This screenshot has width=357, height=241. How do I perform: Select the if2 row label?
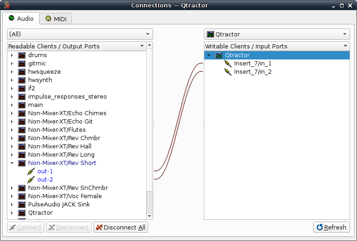[31, 88]
